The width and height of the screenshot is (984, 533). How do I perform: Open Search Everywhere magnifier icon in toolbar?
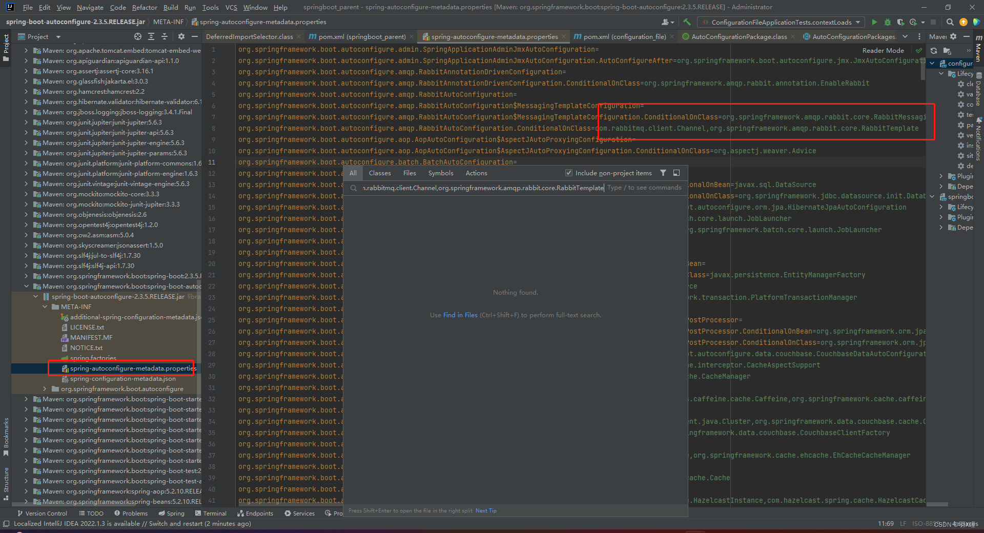(x=950, y=22)
